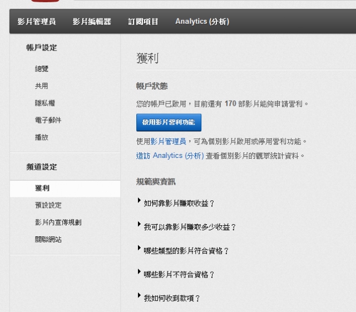Click the 我可以靠影片賺取多少收益？ question text
The image size is (356, 312).
[x=190, y=227]
